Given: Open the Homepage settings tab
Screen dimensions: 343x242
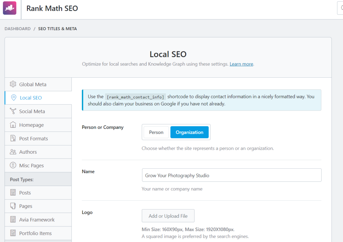Looking at the screenshot, I should pyautogui.click(x=38, y=125).
